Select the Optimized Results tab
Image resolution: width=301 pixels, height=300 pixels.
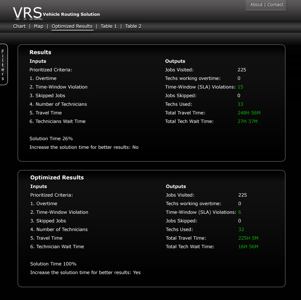(72, 26)
